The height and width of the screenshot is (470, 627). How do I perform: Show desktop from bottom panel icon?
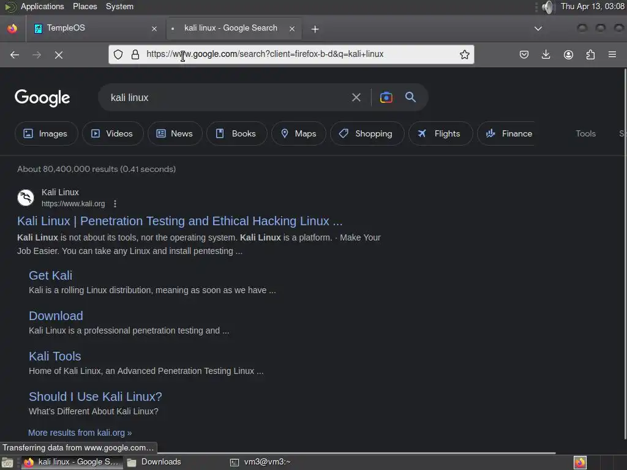coord(7,463)
